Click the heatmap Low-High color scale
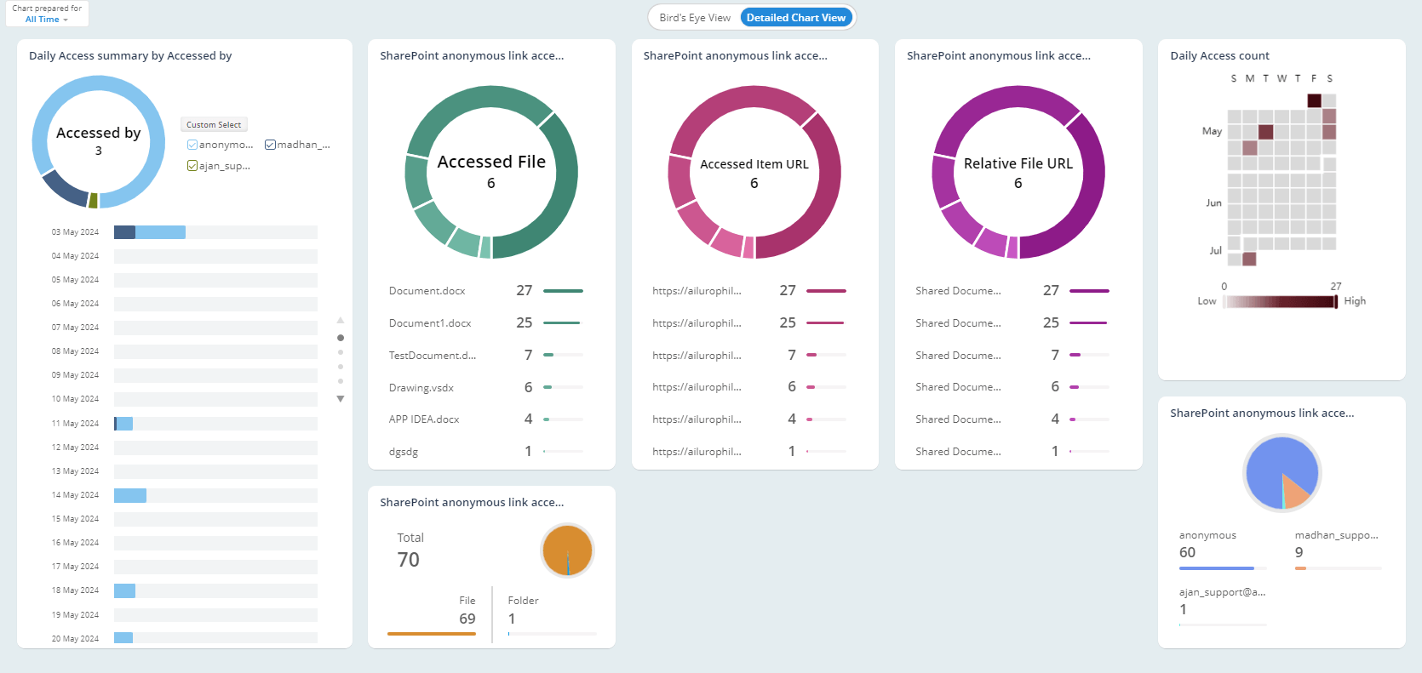This screenshot has width=1422, height=673. tap(1281, 301)
